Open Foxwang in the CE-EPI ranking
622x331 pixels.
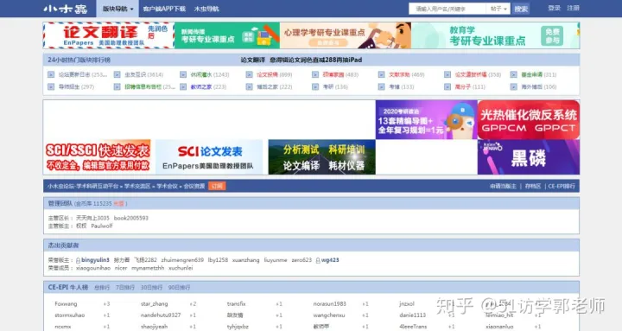(x=66, y=303)
